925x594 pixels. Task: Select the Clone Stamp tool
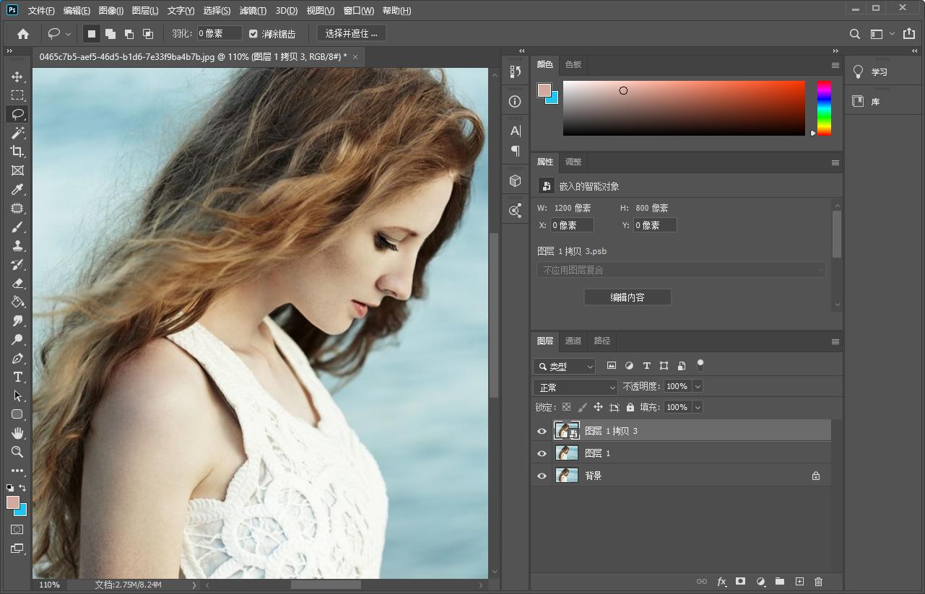tap(17, 245)
